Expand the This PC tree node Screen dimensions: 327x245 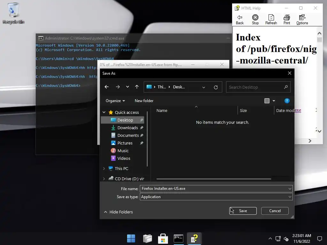[104, 168]
